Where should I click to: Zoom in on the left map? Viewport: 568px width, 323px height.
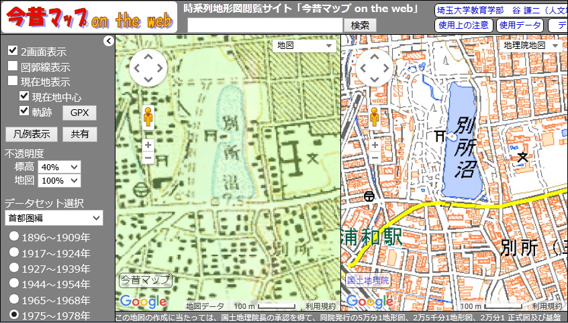pos(148,145)
